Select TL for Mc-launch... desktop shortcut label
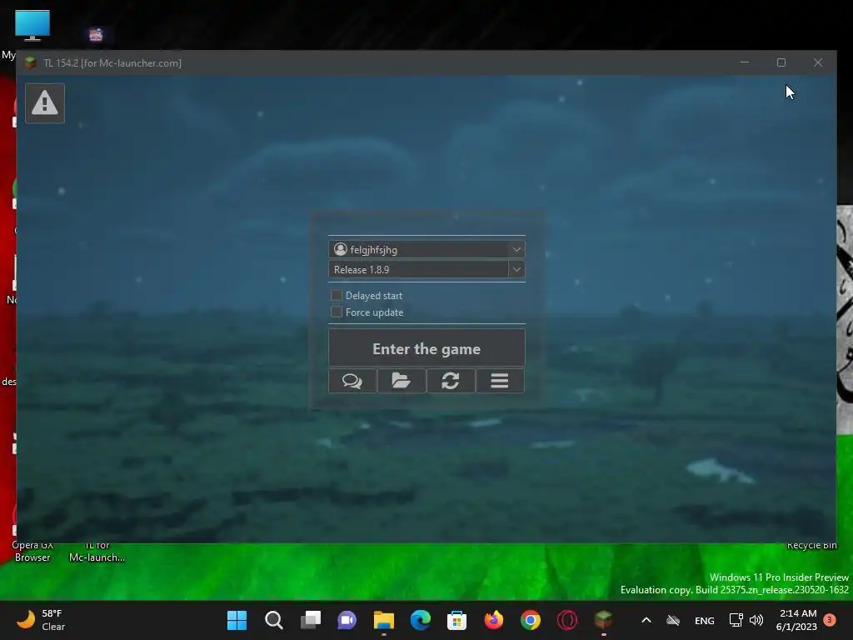 tap(97, 552)
